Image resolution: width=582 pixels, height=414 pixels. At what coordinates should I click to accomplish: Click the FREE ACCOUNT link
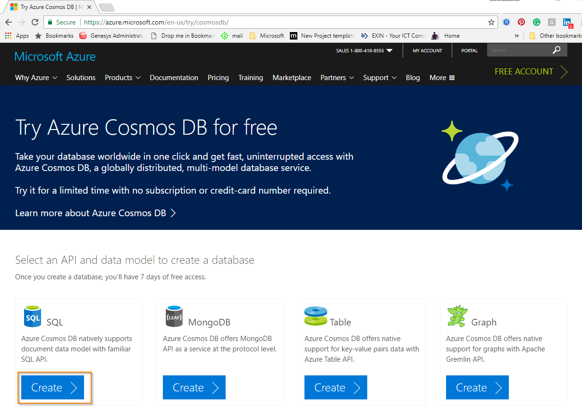[x=531, y=72]
